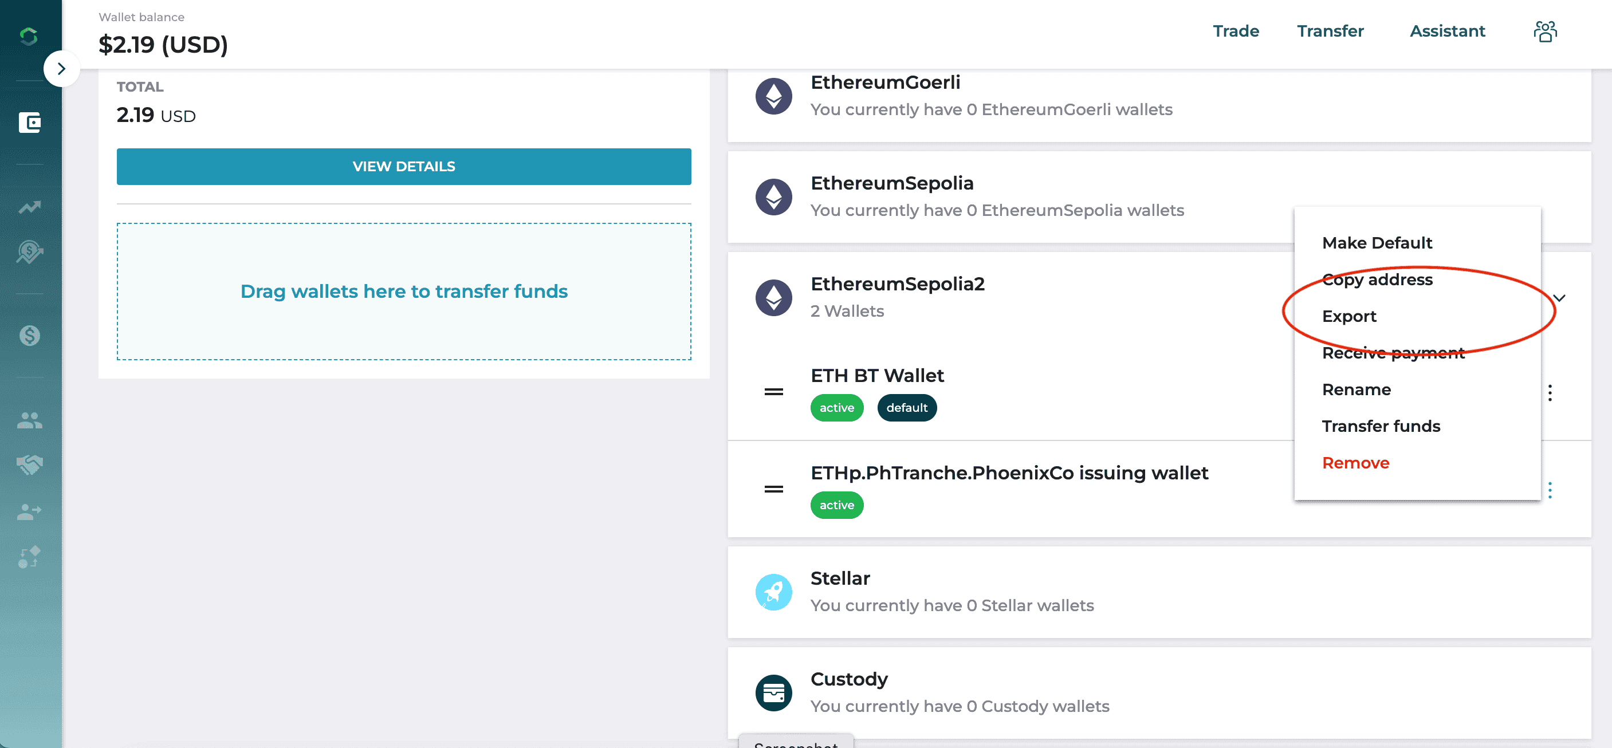Expand the sidebar with arrow button

[x=61, y=69]
